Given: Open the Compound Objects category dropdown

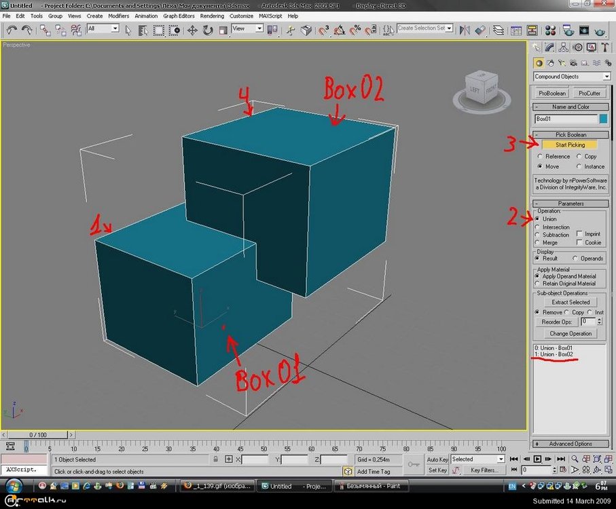Looking at the screenshot, I should click(570, 77).
